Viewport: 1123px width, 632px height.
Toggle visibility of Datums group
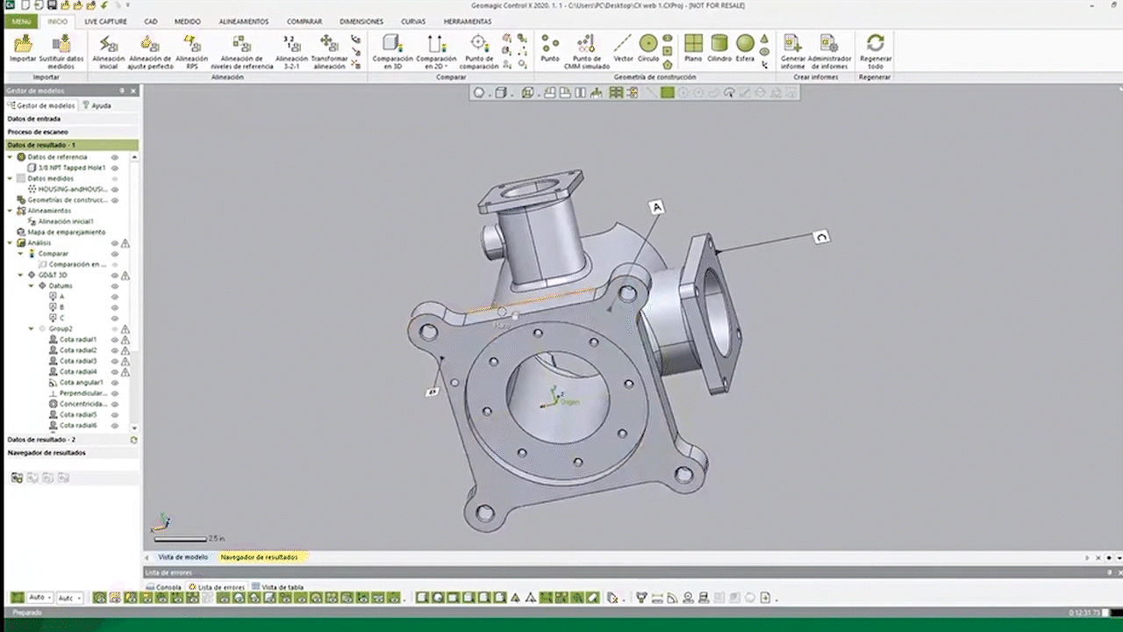[114, 286]
